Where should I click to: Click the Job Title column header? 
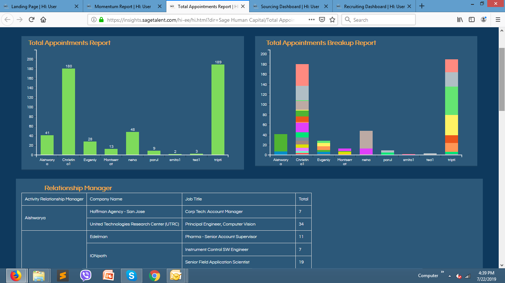[239, 199]
